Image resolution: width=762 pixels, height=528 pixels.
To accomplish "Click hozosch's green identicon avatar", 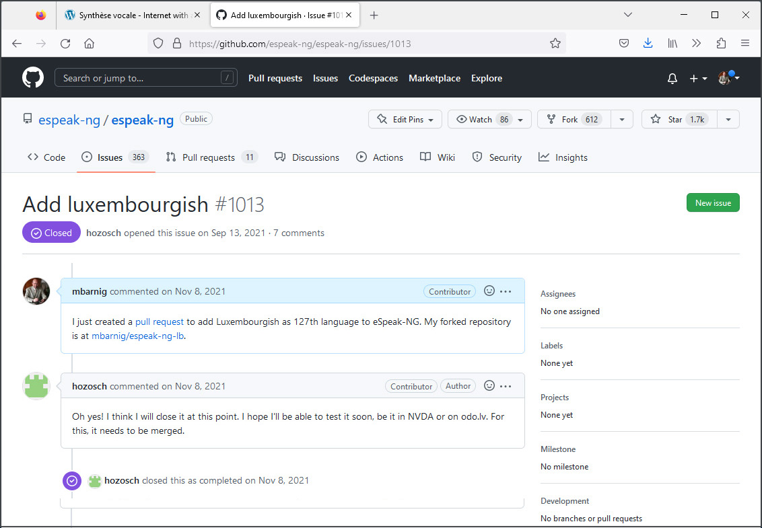I will coord(36,386).
